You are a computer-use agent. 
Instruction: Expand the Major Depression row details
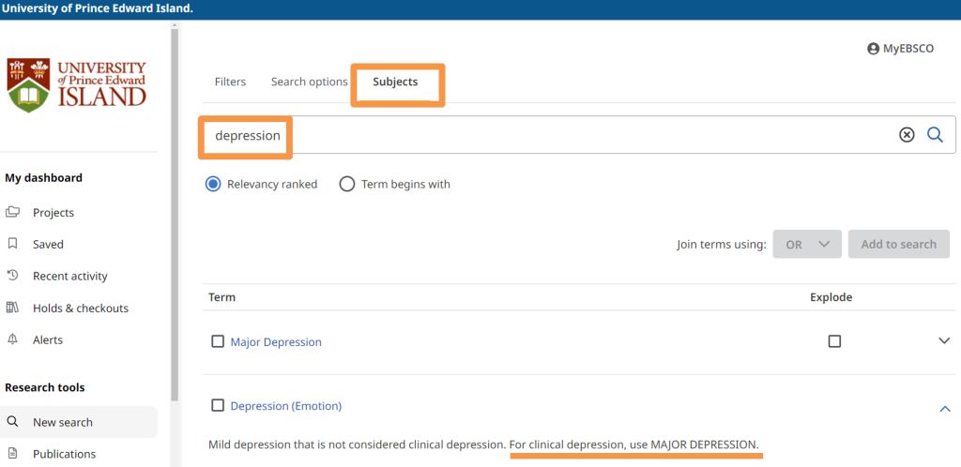(944, 342)
